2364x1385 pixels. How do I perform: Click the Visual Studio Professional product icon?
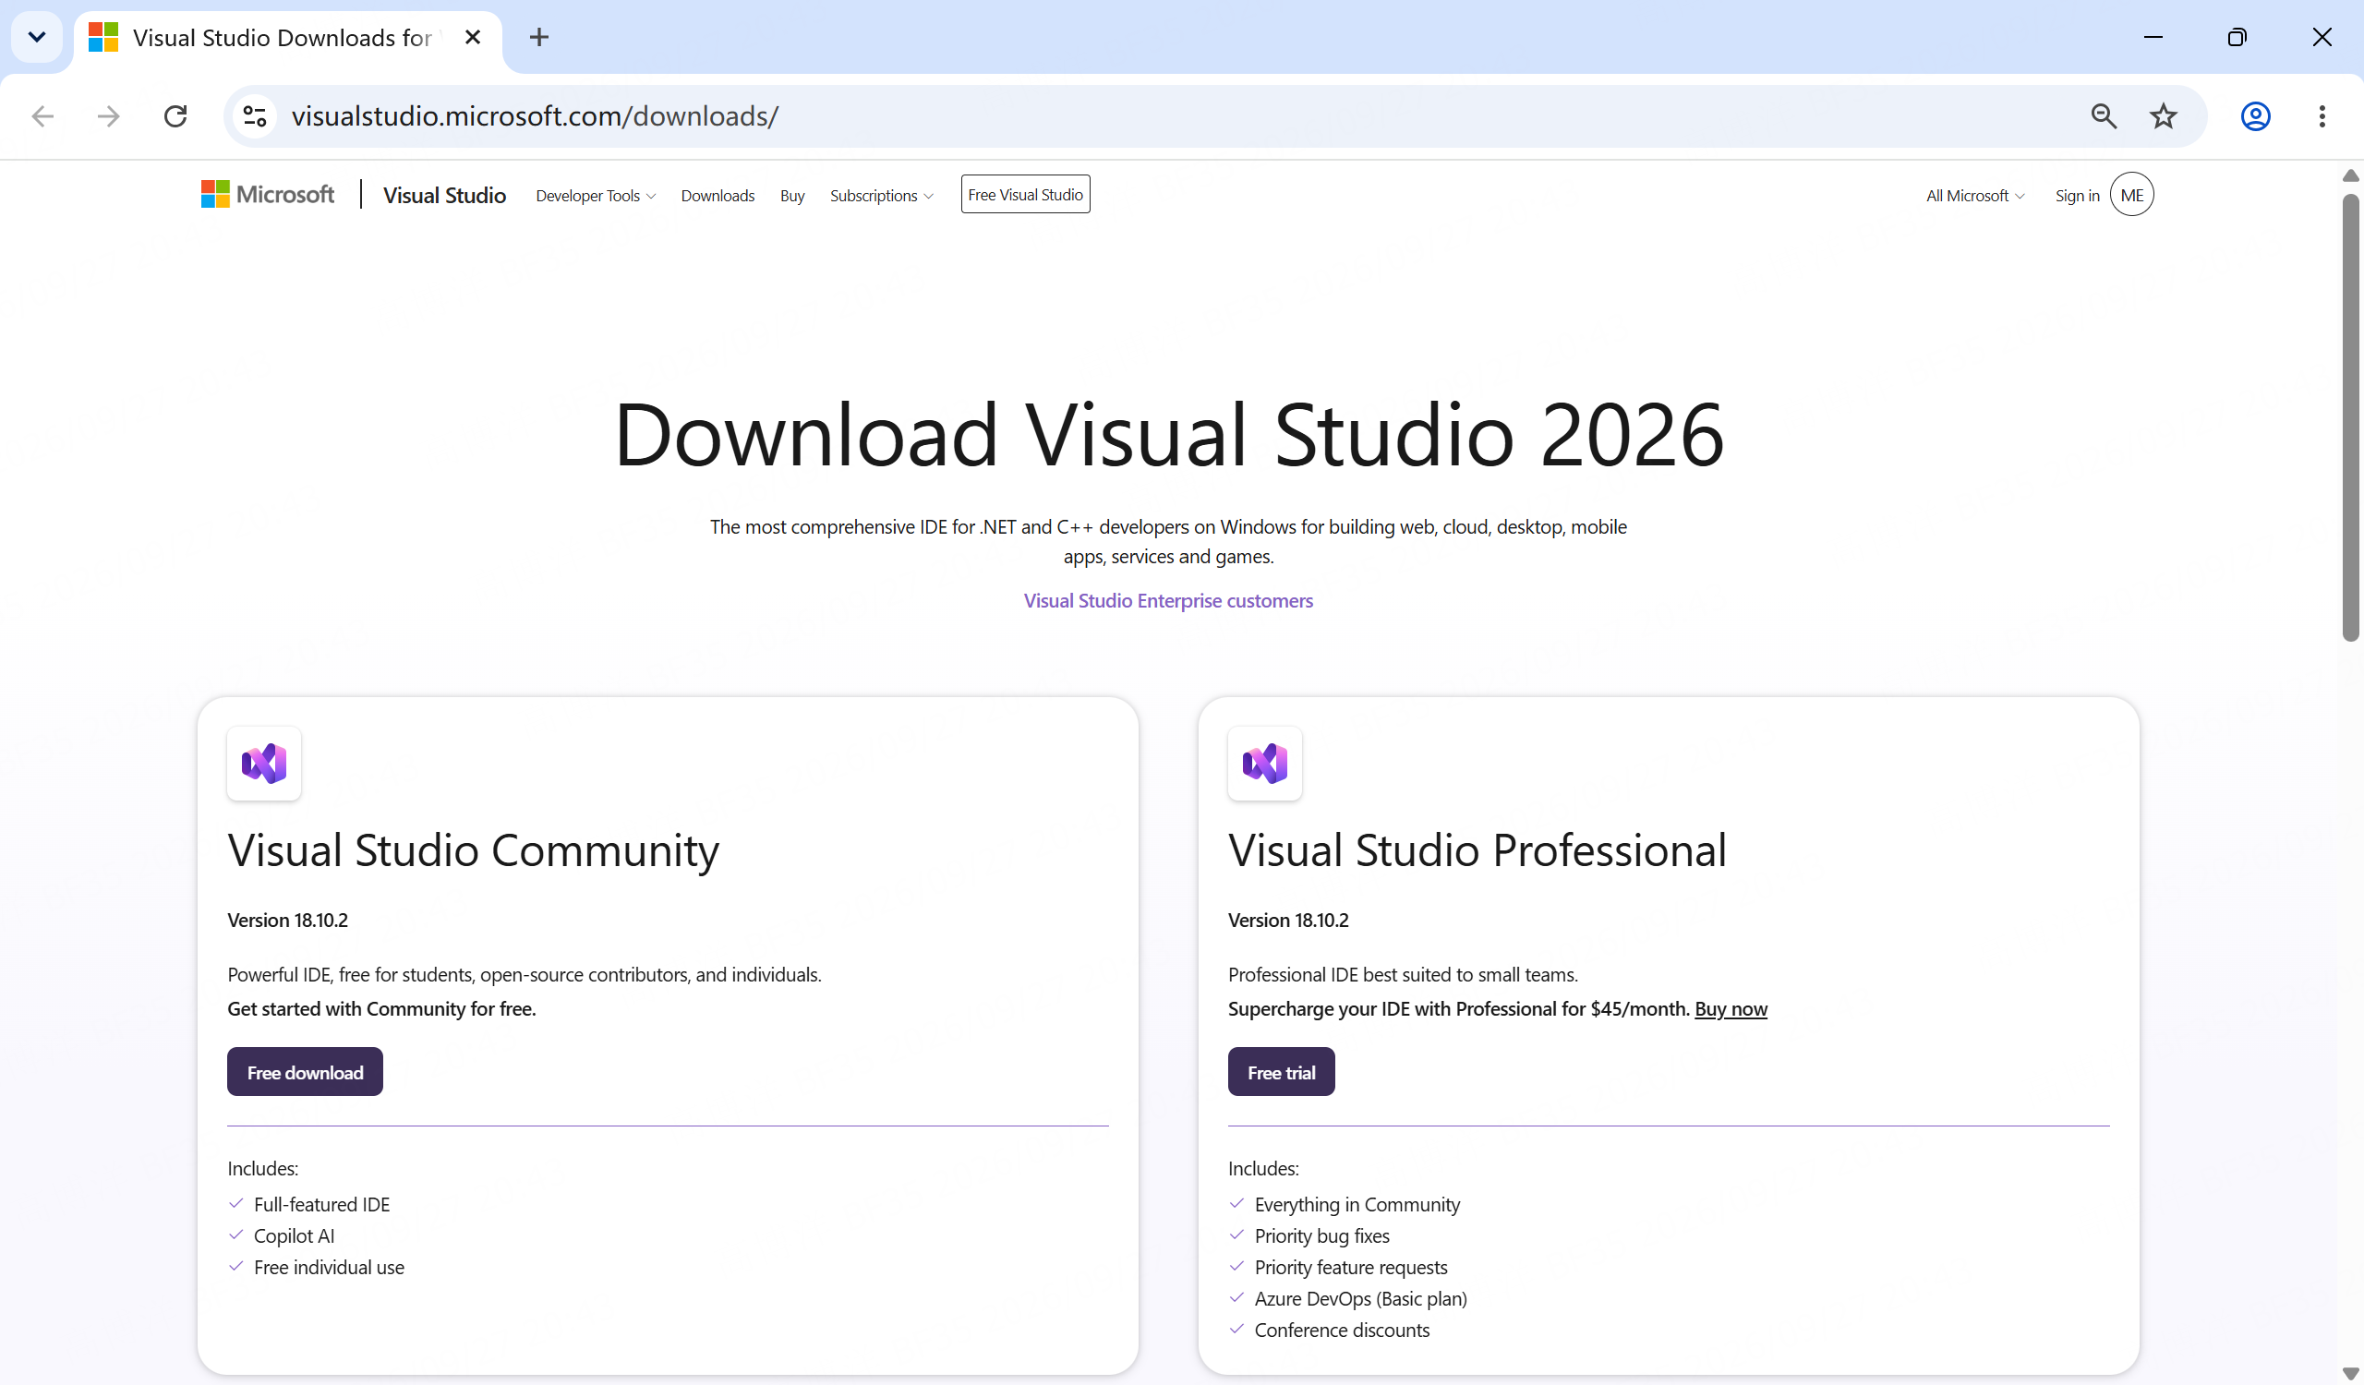pos(1264,764)
